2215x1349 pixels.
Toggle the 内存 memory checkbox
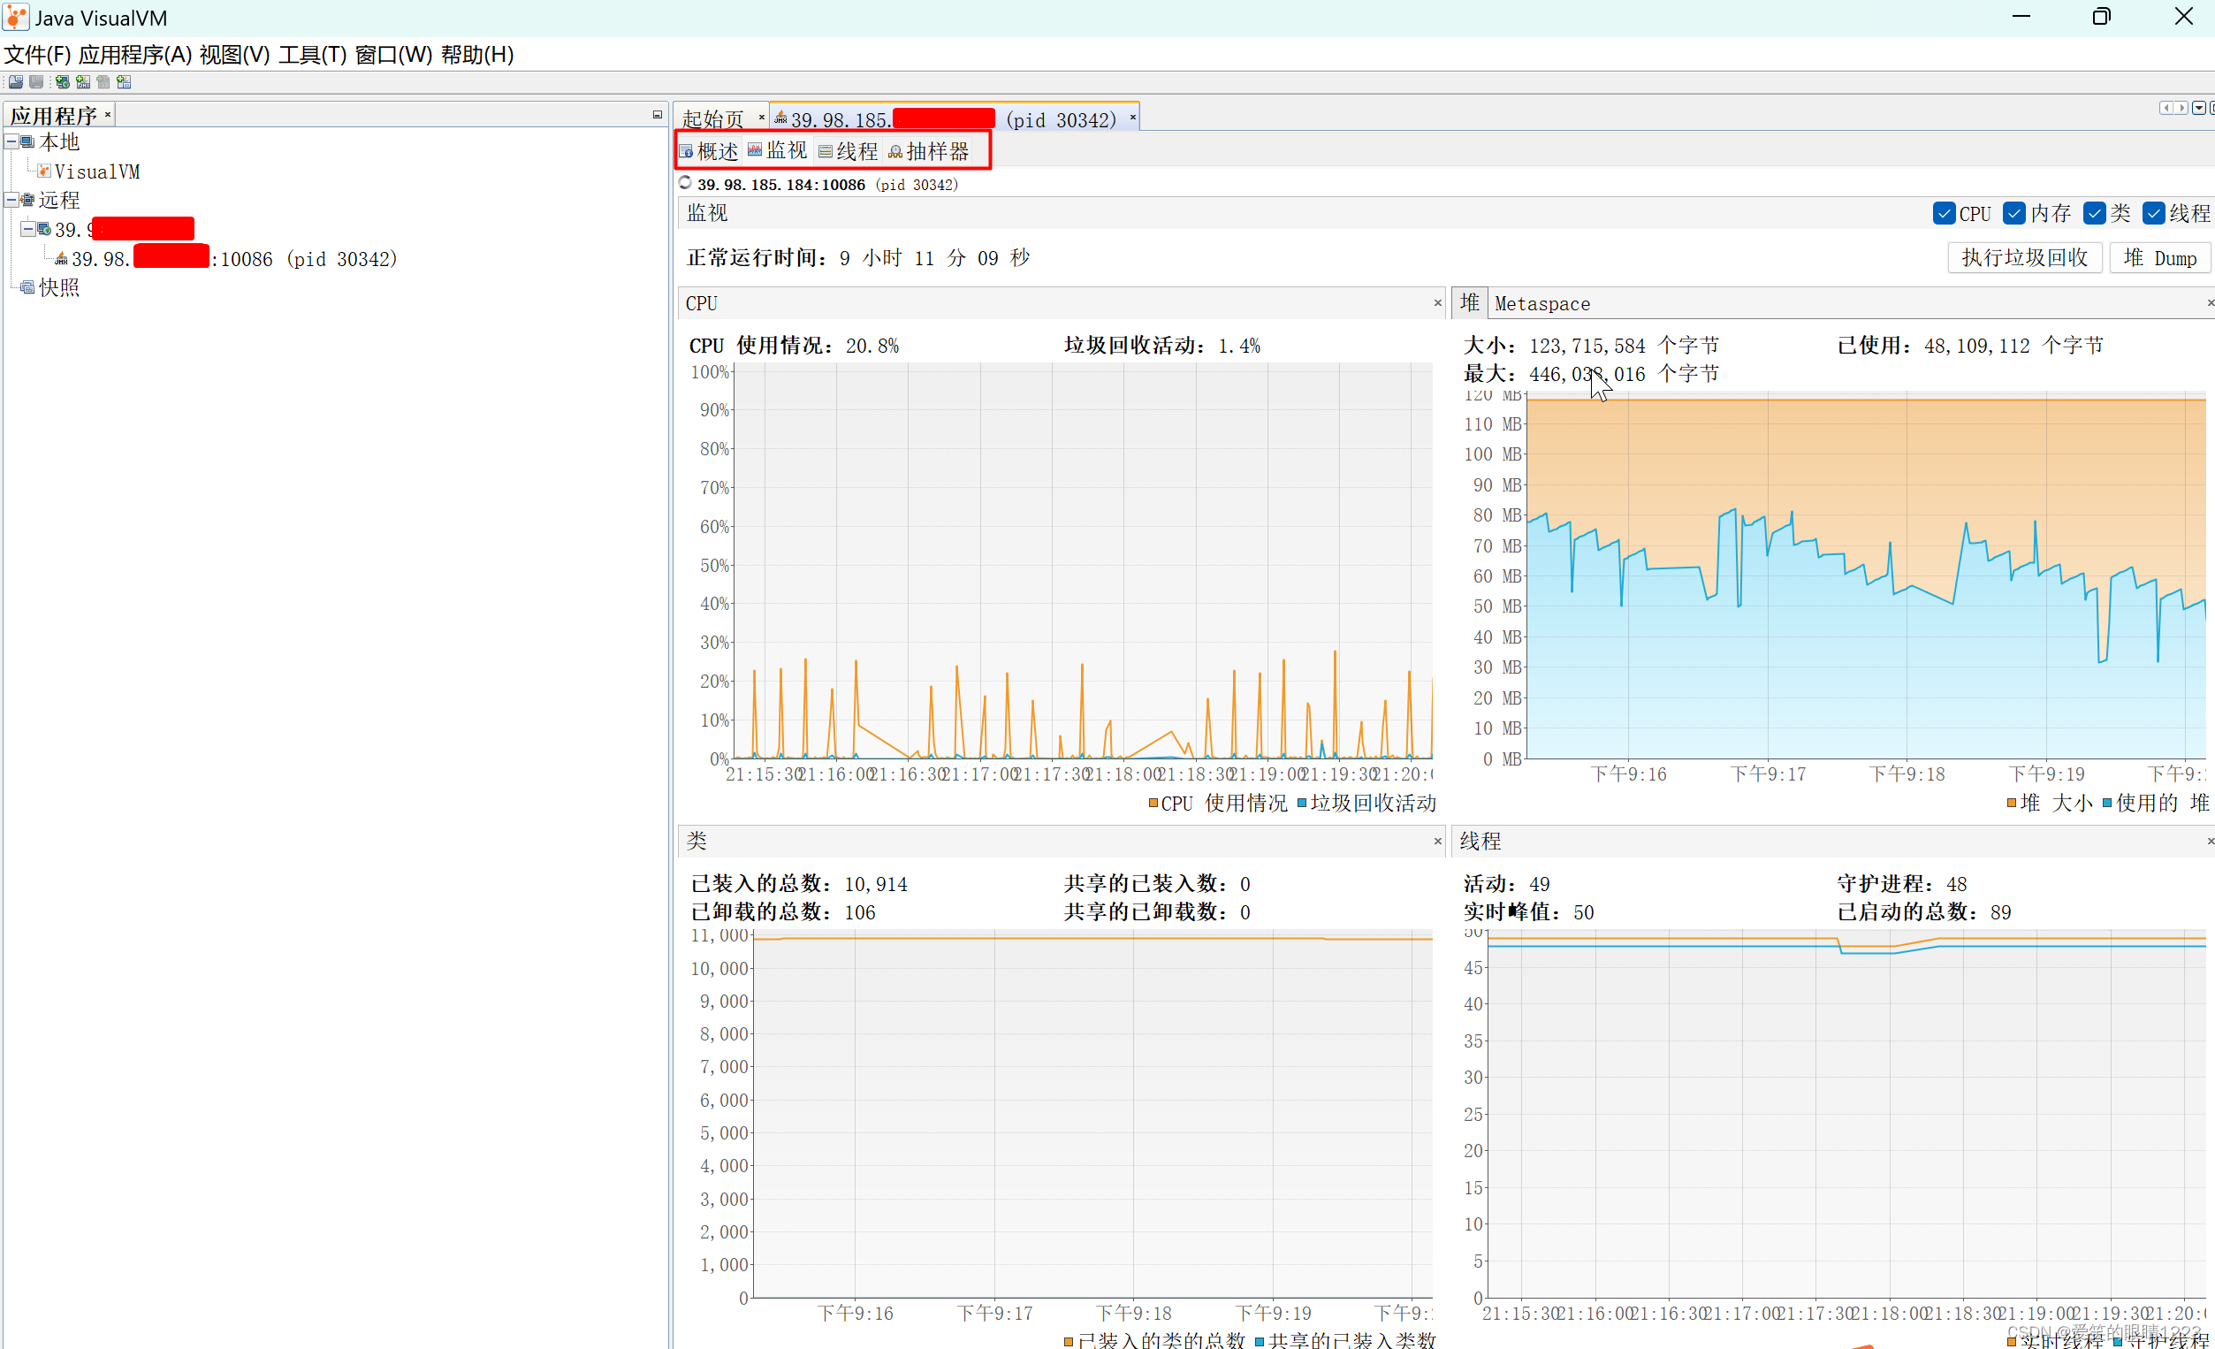point(2013,213)
